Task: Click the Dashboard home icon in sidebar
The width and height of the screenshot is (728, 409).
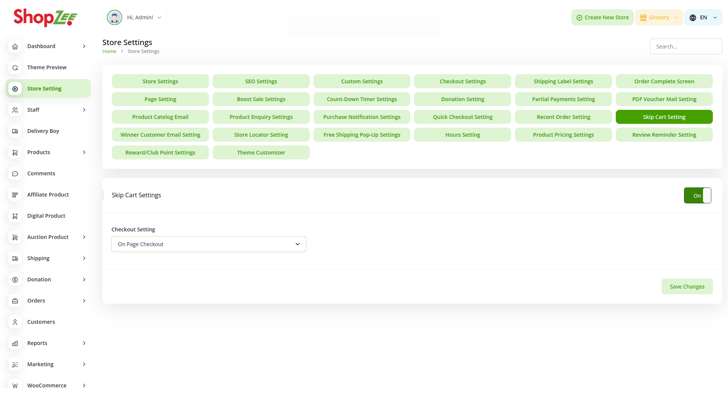Action: (15, 46)
